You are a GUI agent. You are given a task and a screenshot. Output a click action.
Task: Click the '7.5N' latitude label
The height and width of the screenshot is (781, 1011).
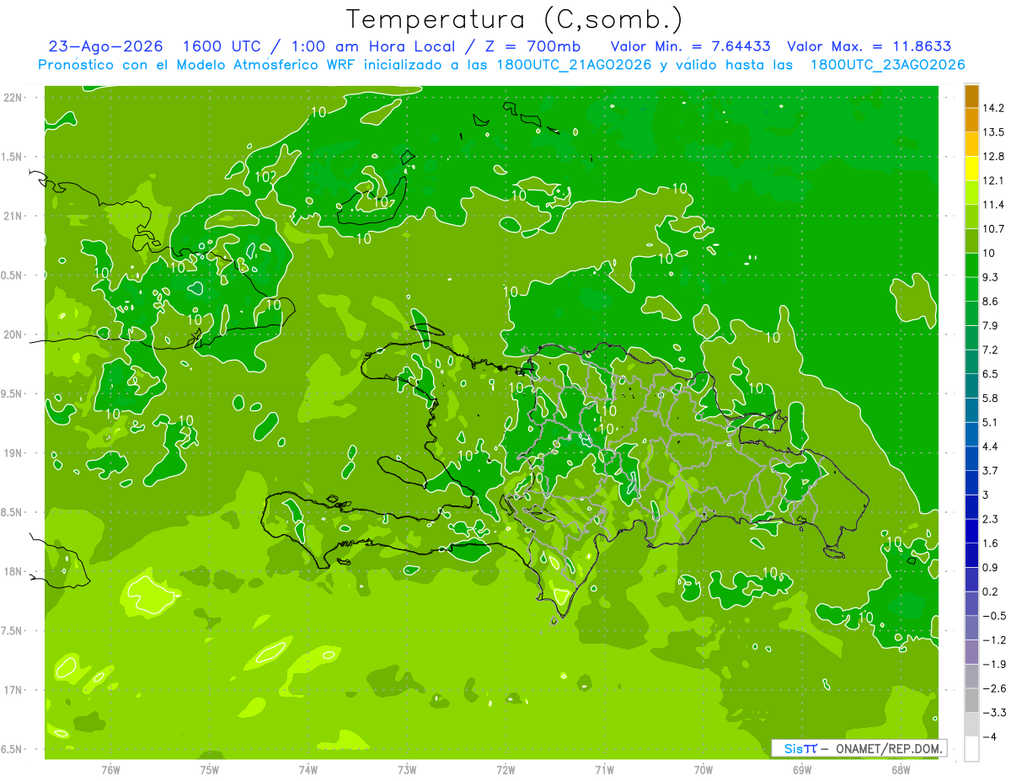coord(13,631)
